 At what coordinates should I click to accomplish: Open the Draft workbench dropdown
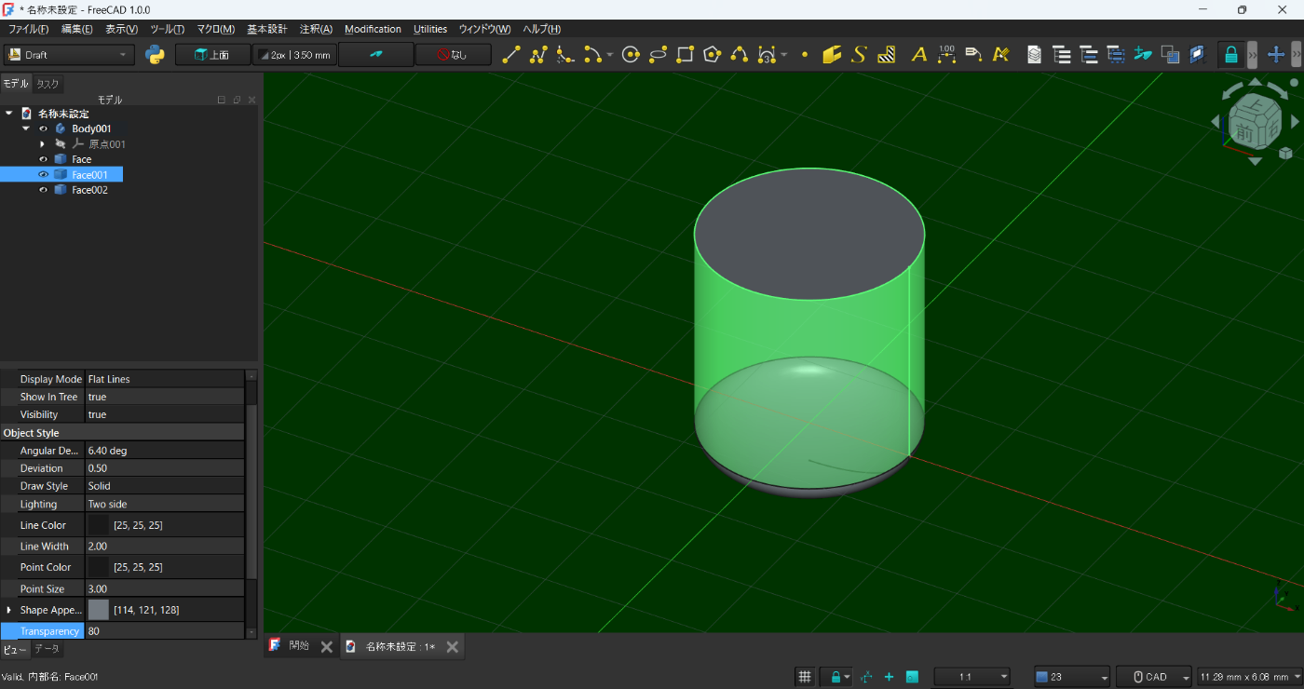[x=70, y=55]
